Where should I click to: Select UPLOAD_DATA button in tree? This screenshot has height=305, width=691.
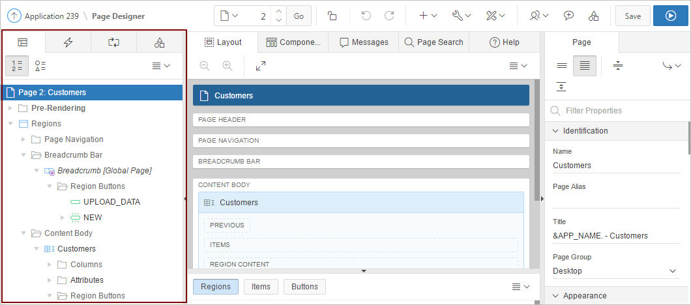pos(111,202)
